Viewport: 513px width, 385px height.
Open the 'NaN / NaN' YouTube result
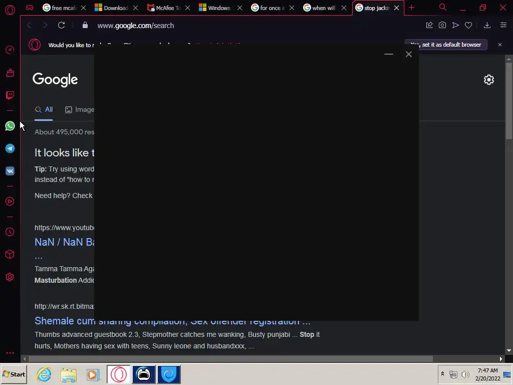click(65, 242)
